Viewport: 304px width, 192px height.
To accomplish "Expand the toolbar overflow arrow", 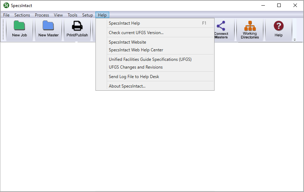I will (295, 40).
